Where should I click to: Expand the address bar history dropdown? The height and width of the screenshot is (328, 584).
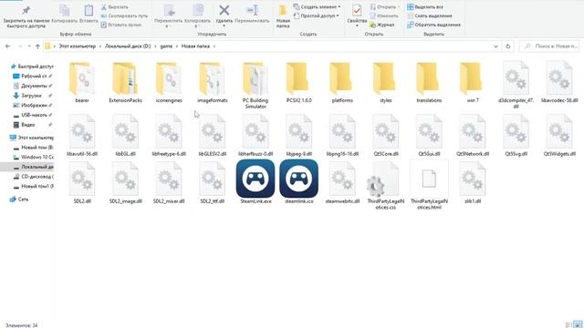coord(495,46)
